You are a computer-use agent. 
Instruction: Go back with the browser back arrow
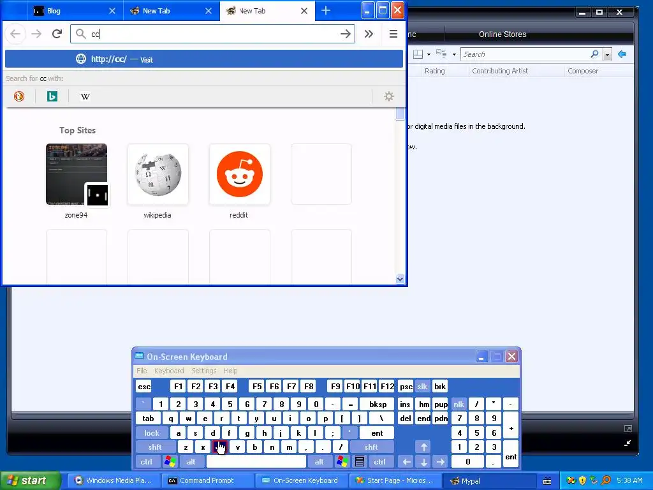[x=15, y=34]
